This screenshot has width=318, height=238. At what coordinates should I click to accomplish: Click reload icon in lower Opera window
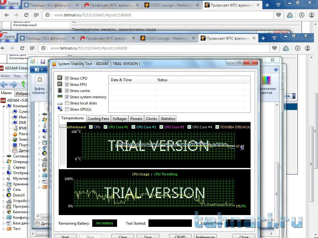click(22, 48)
